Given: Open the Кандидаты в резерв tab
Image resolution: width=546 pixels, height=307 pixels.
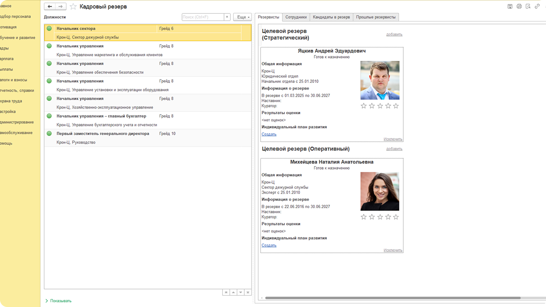Looking at the screenshot, I should coord(331,17).
